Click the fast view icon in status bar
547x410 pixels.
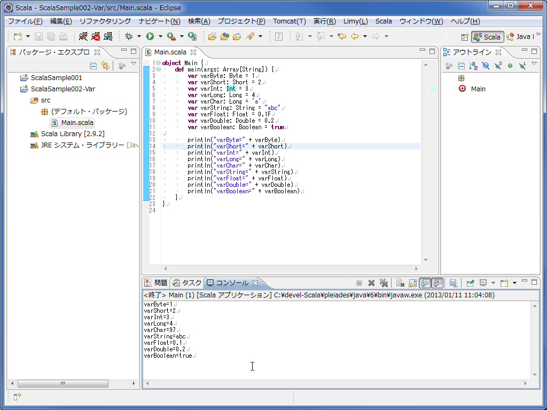pos(18,397)
